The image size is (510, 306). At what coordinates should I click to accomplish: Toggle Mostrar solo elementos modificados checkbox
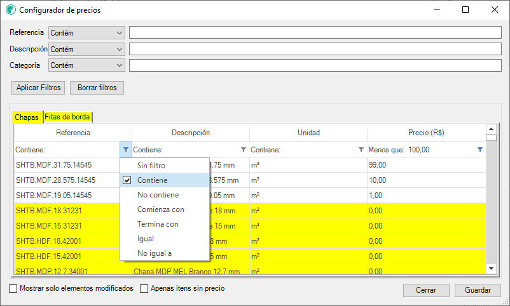point(13,288)
